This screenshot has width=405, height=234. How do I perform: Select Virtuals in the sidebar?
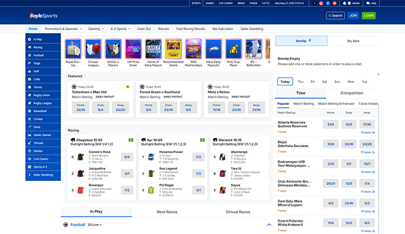pyautogui.click(x=43, y=143)
